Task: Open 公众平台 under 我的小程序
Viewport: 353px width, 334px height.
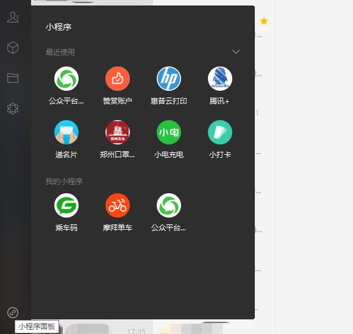Action: click(169, 205)
